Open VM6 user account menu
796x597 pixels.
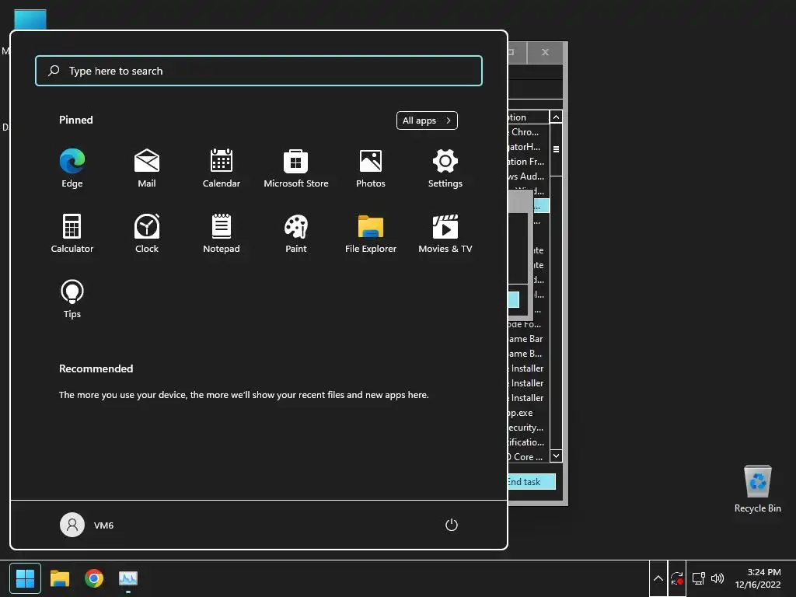87,525
